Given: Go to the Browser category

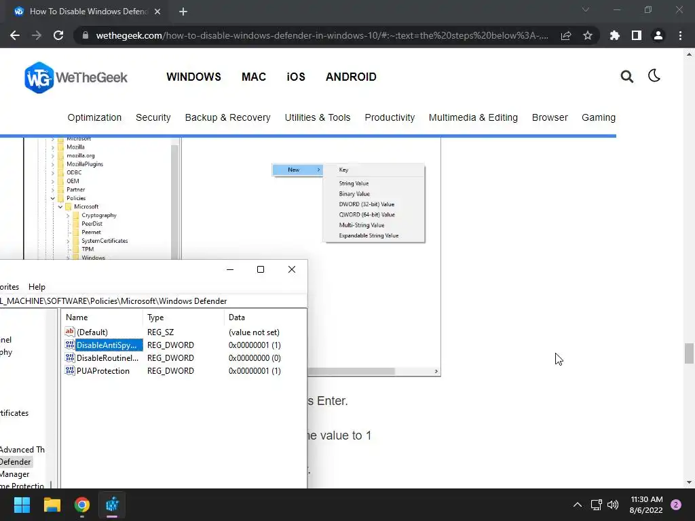Looking at the screenshot, I should point(550,117).
